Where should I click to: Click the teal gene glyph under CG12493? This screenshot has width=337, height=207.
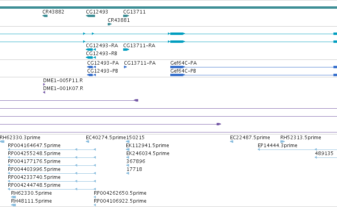[x=90, y=16]
